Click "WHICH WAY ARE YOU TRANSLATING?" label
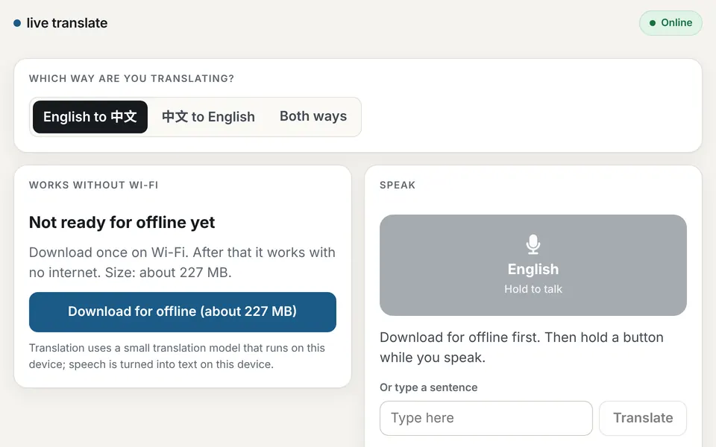Screen dimensions: 716x447 pyautogui.click(x=131, y=78)
